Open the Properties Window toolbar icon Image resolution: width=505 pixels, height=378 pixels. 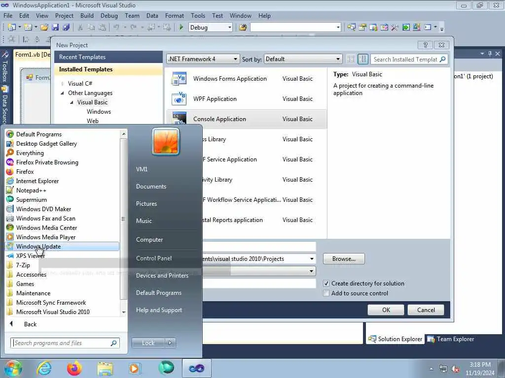point(362,28)
